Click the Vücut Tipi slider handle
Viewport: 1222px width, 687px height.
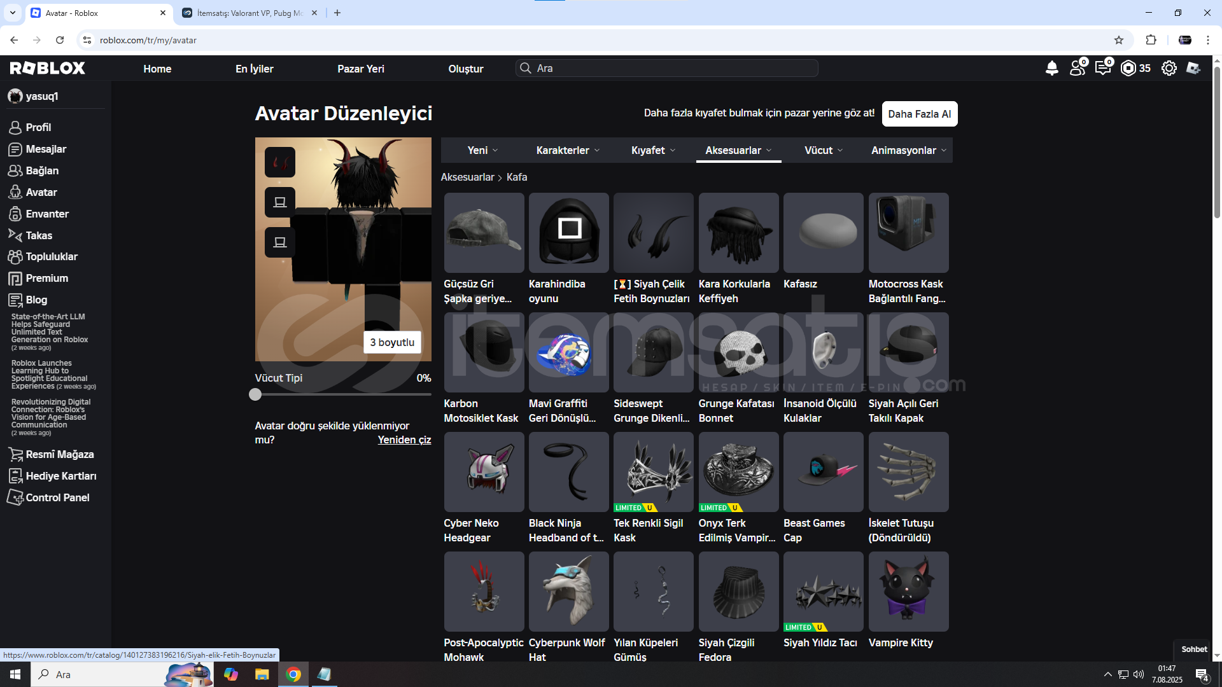click(x=255, y=394)
